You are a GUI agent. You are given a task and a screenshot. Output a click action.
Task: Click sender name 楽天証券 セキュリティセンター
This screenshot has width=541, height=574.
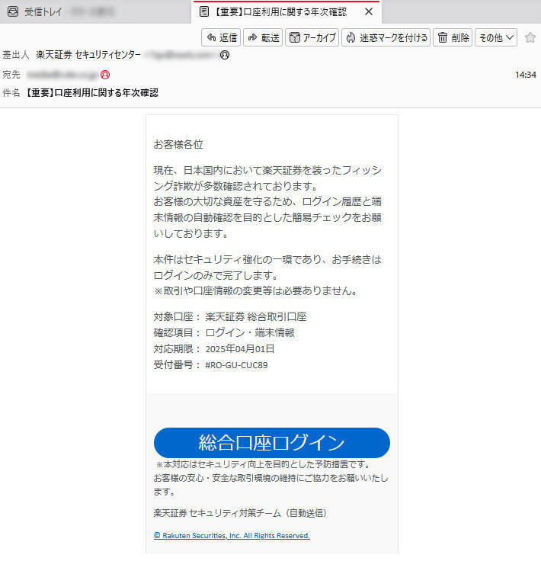88,55
